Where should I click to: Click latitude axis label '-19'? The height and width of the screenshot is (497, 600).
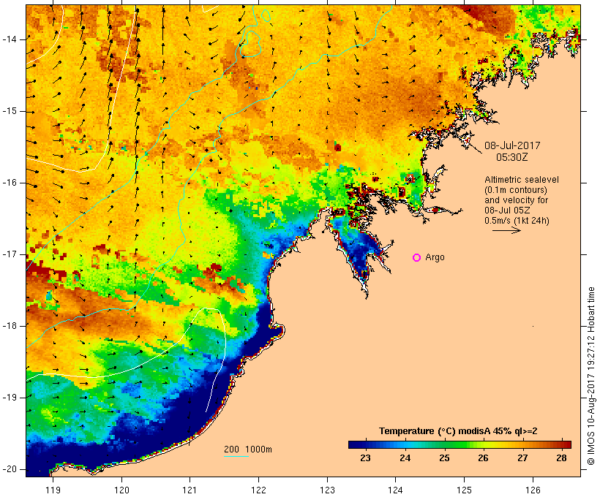tap(10, 398)
